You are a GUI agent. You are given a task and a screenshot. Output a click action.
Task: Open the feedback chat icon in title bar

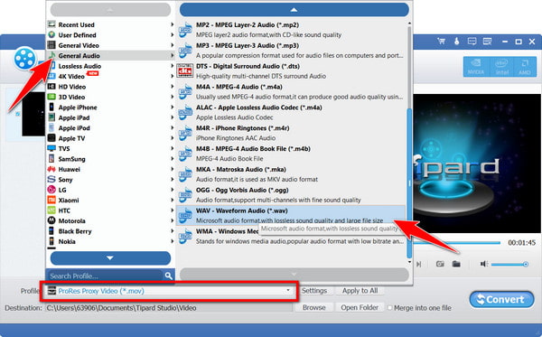472,42
